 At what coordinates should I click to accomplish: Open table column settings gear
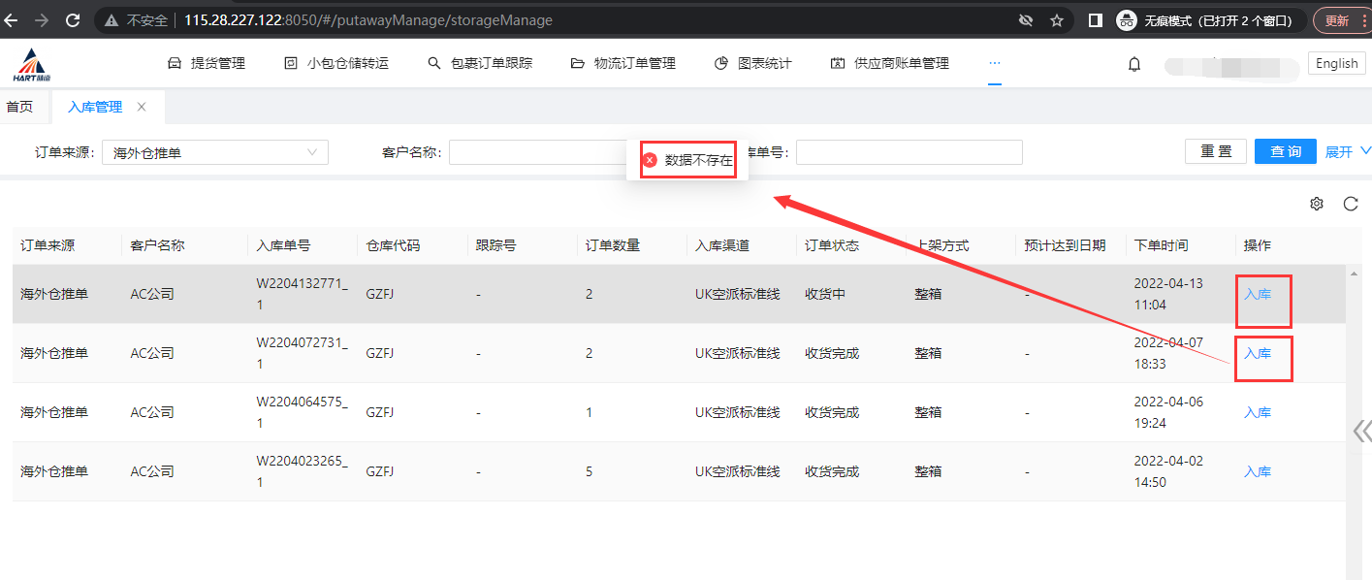(1317, 204)
